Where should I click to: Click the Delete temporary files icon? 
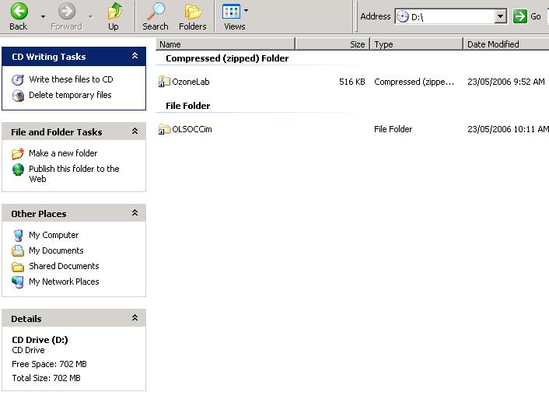pos(18,96)
